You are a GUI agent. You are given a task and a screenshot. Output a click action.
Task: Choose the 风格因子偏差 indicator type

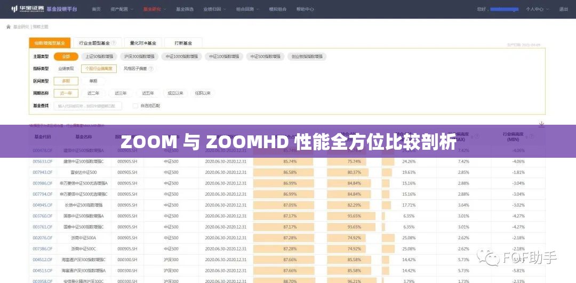pyautogui.click(x=135, y=68)
